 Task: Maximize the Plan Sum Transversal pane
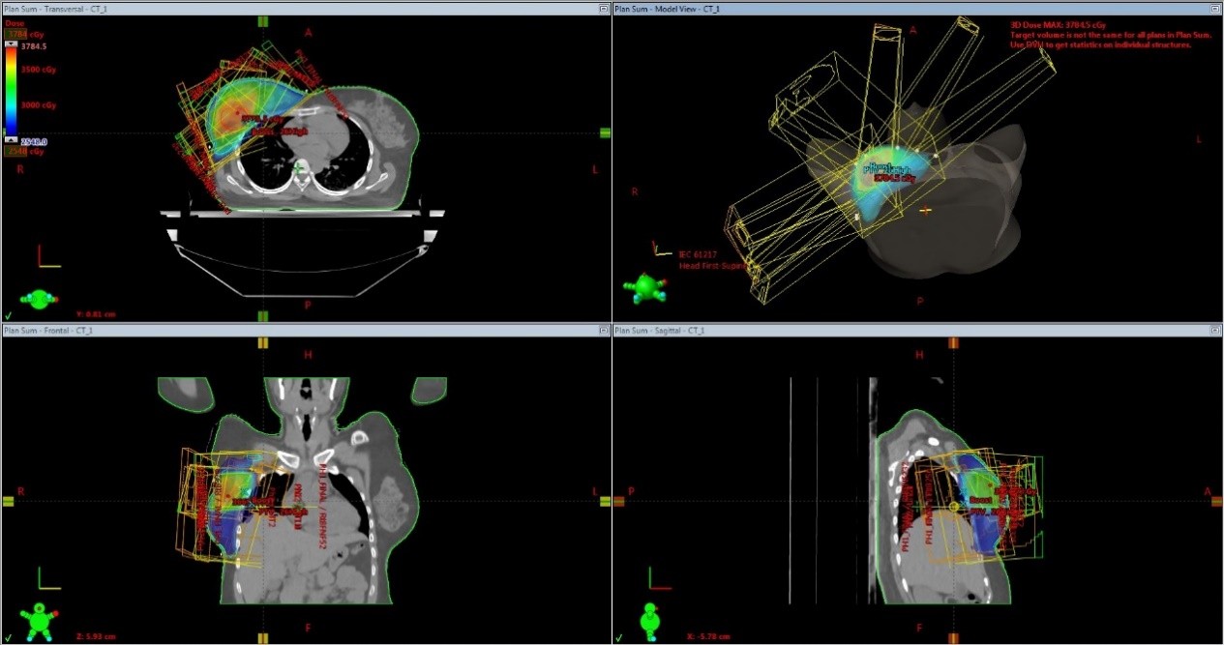point(604,8)
